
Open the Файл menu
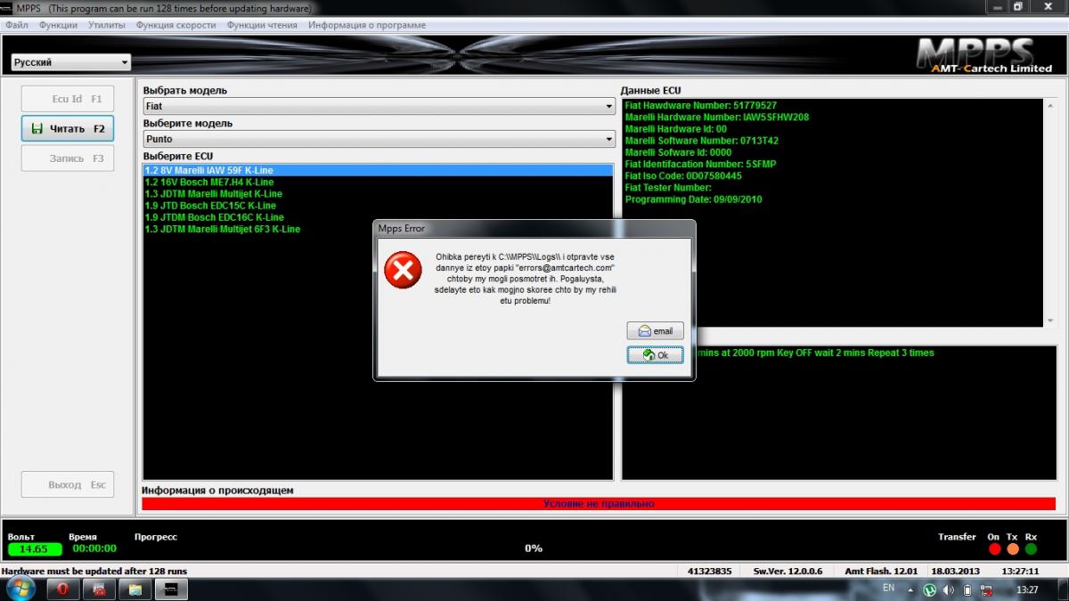[x=17, y=25]
